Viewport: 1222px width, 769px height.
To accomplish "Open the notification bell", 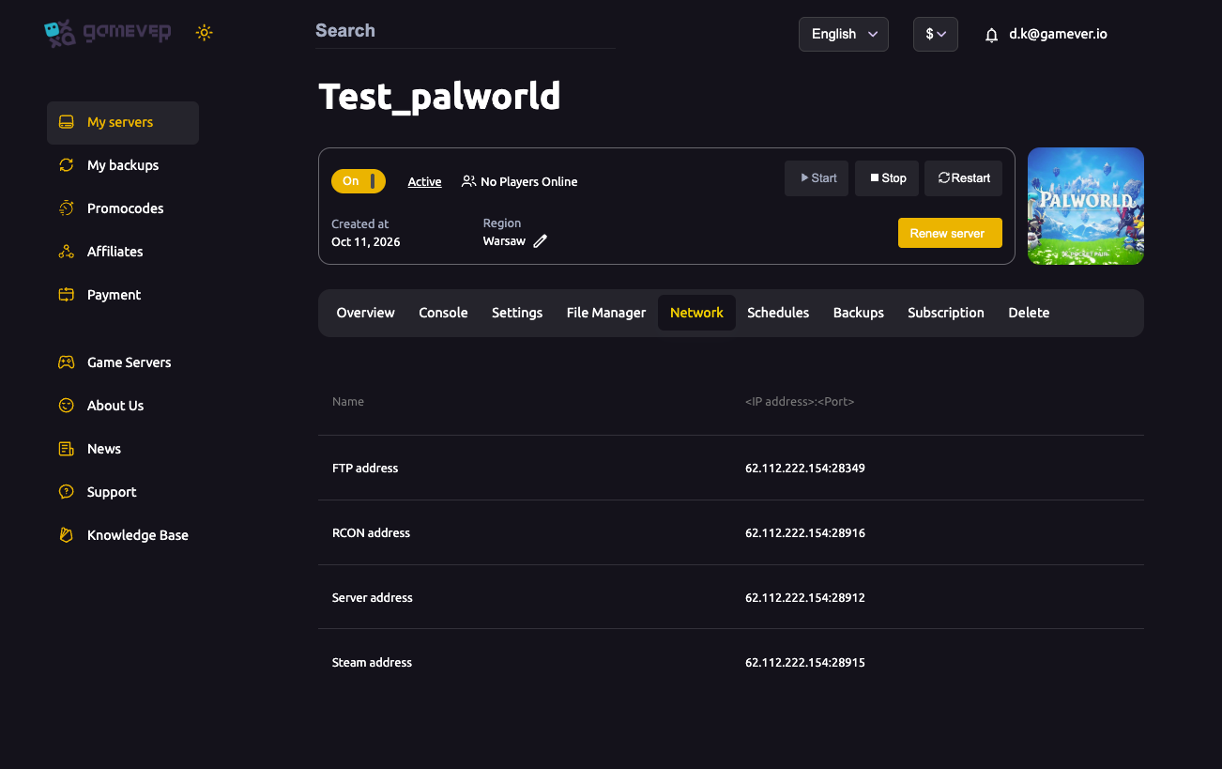I will [991, 35].
